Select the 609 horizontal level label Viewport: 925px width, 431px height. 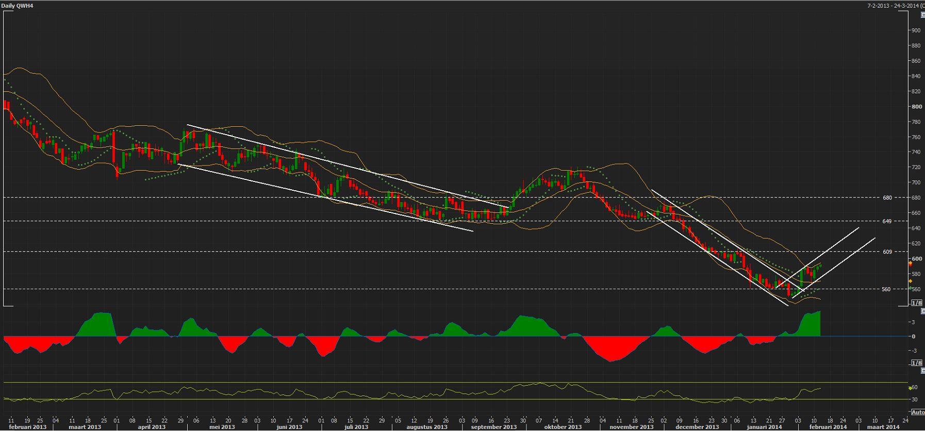[887, 252]
